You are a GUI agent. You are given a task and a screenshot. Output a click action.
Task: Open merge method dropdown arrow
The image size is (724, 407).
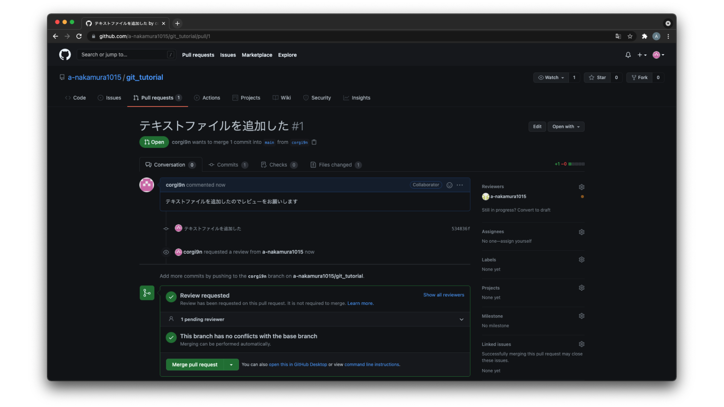tap(231, 365)
